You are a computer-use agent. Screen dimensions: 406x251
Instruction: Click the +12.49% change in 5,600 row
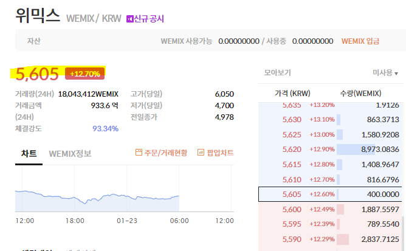click(322, 209)
